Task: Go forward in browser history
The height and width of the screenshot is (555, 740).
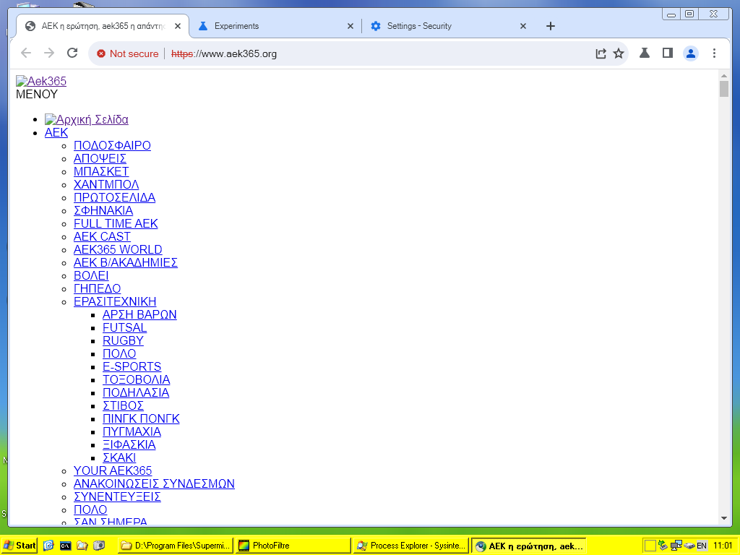Action: pos(49,53)
